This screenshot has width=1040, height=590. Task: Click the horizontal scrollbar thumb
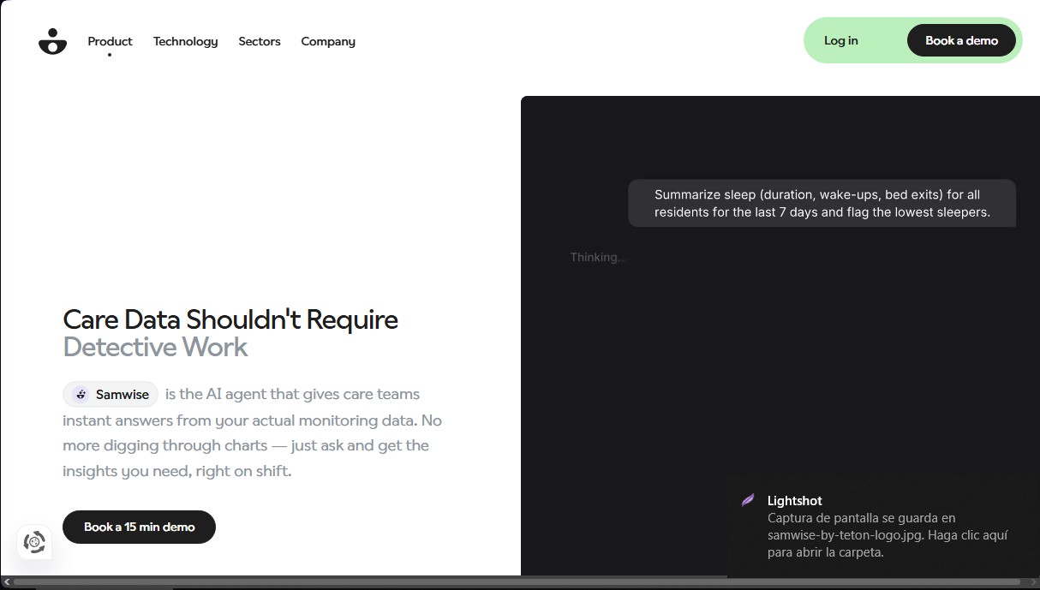[x=517, y=582]
